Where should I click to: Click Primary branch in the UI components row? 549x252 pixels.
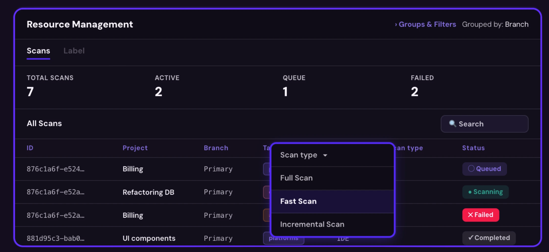click(x=218, y=238)
